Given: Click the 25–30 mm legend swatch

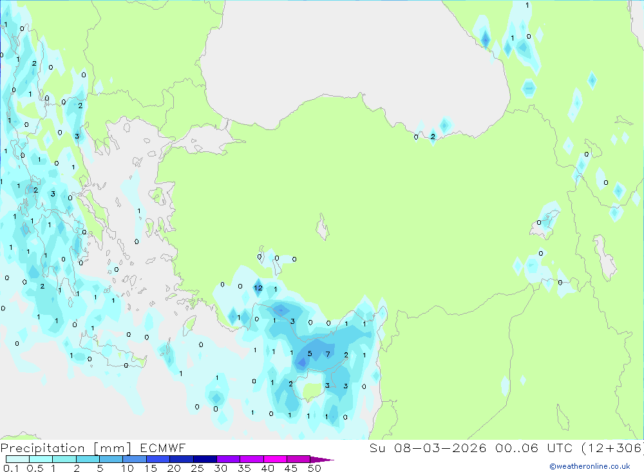Looking at the screenshot, I should point(205,459).
